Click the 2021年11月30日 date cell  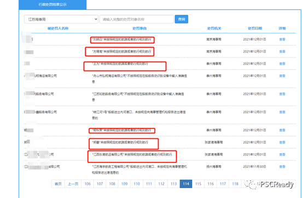[254, 167]
